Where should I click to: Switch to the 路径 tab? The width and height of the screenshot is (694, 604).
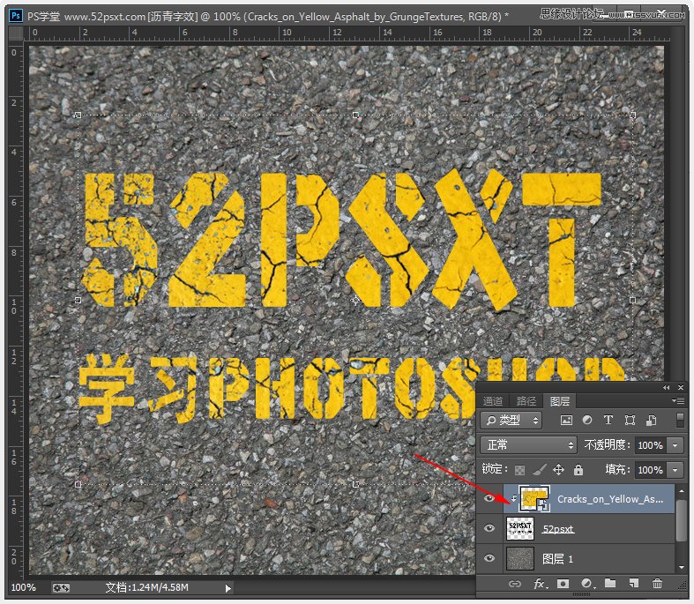526,401
